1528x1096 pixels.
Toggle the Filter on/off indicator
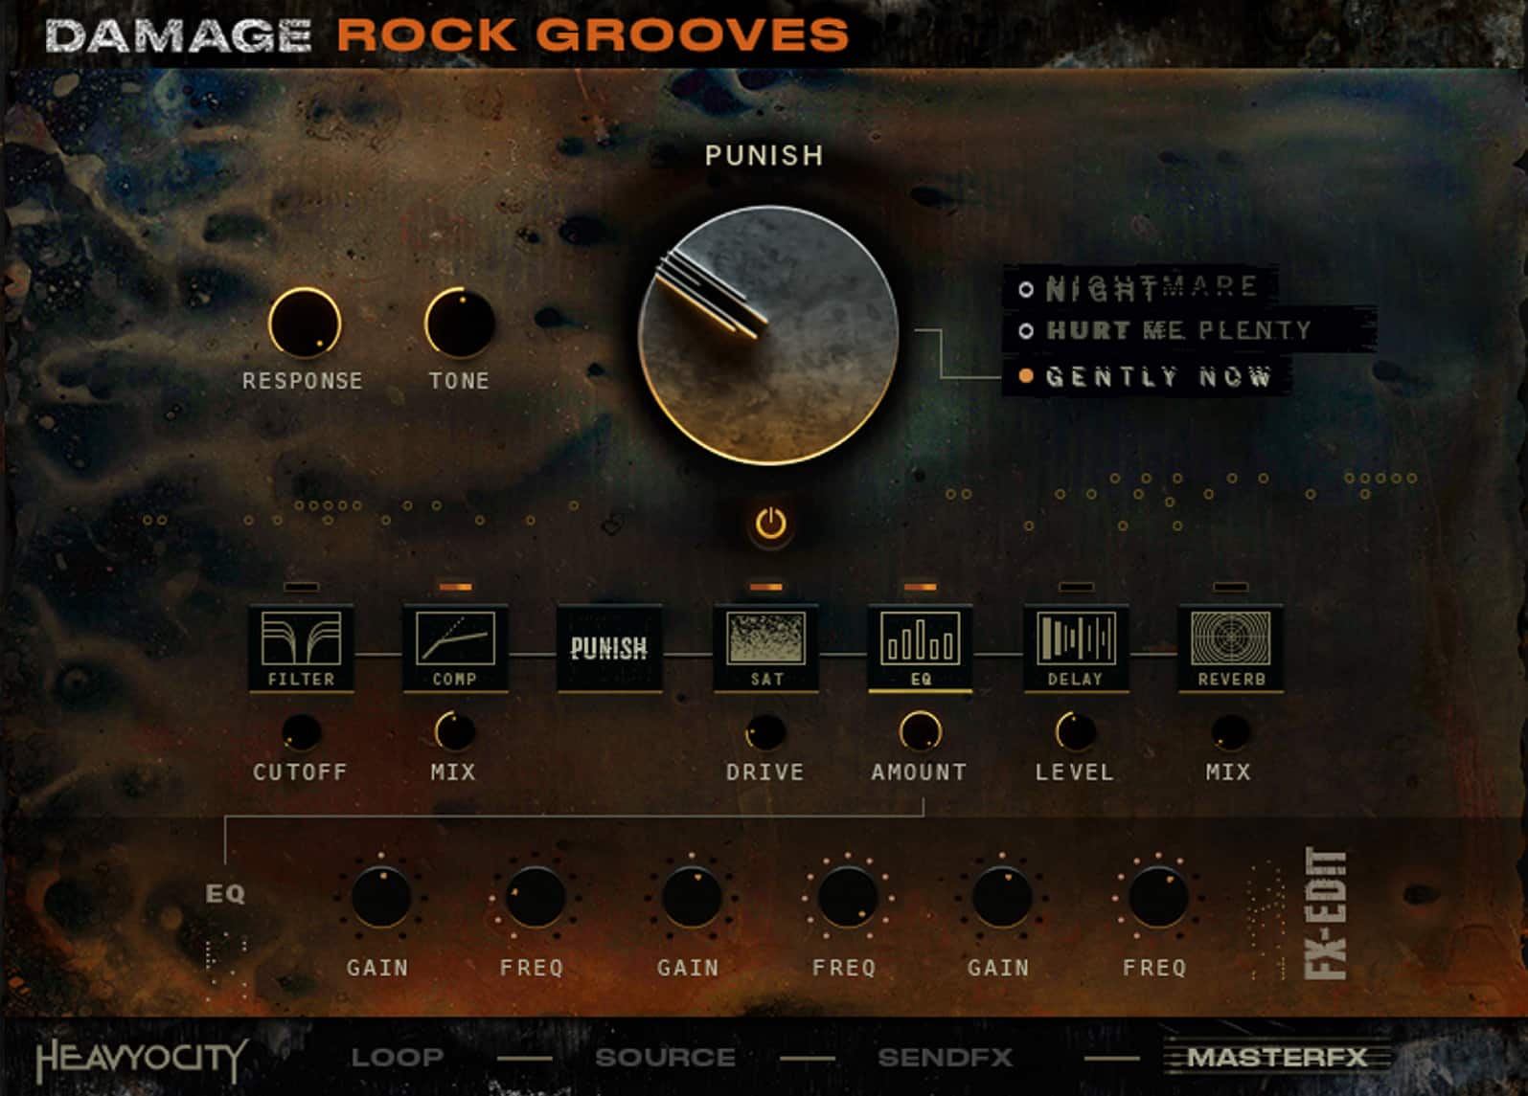pos(301,586)
